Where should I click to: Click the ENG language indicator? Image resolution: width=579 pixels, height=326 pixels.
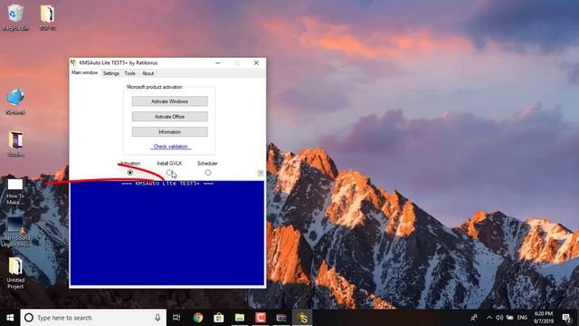(x=522, y=318)
